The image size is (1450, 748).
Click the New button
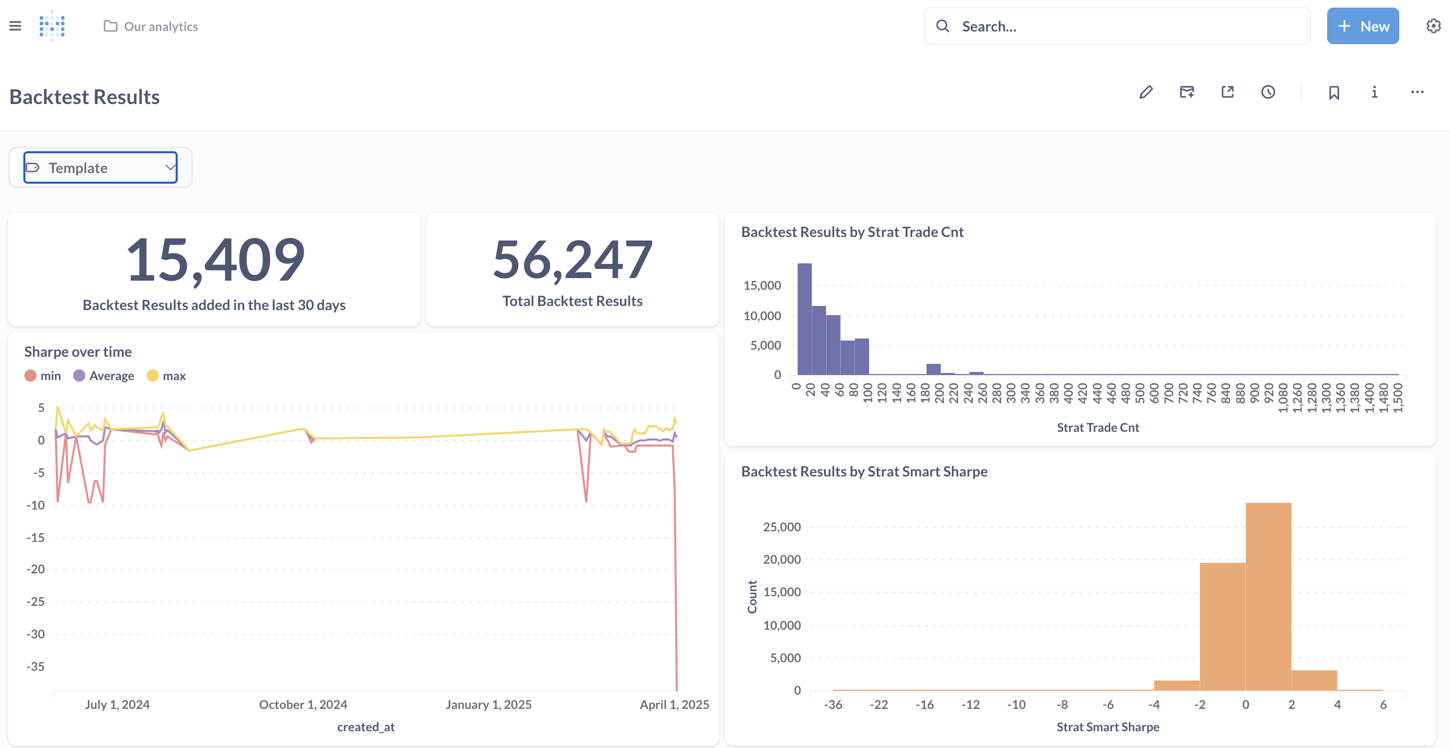(1362, 26)
